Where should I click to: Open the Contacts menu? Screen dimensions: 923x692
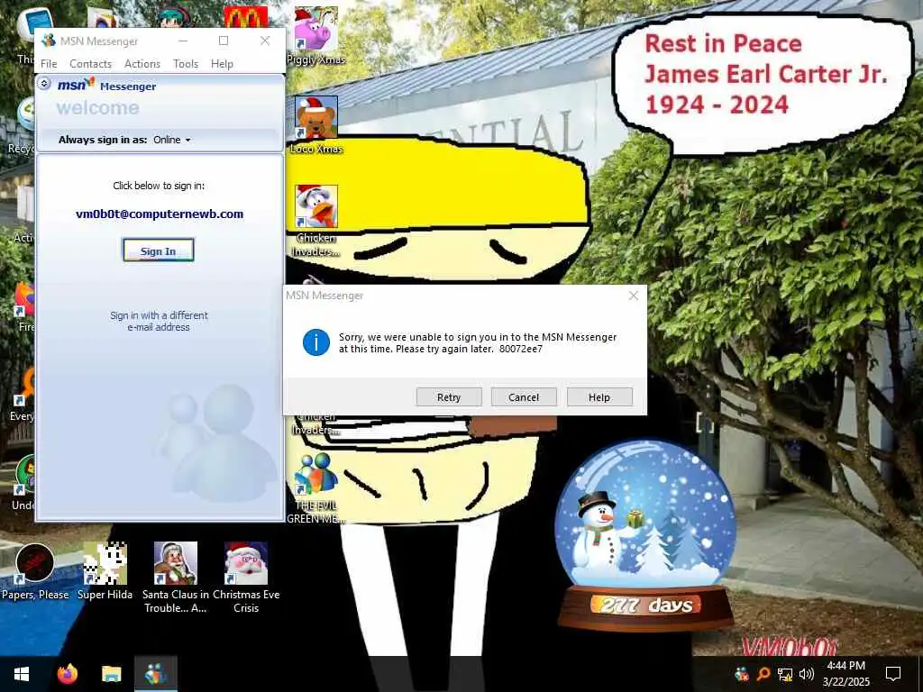tap(91, 64)
